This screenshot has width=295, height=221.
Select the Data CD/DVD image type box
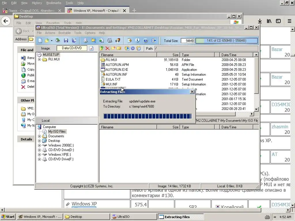pyautogui.click(x=72, y=48)
